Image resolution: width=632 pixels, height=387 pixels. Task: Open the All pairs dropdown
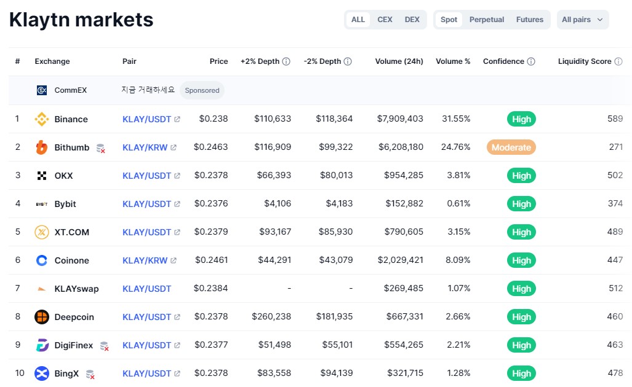pos(582,19)
